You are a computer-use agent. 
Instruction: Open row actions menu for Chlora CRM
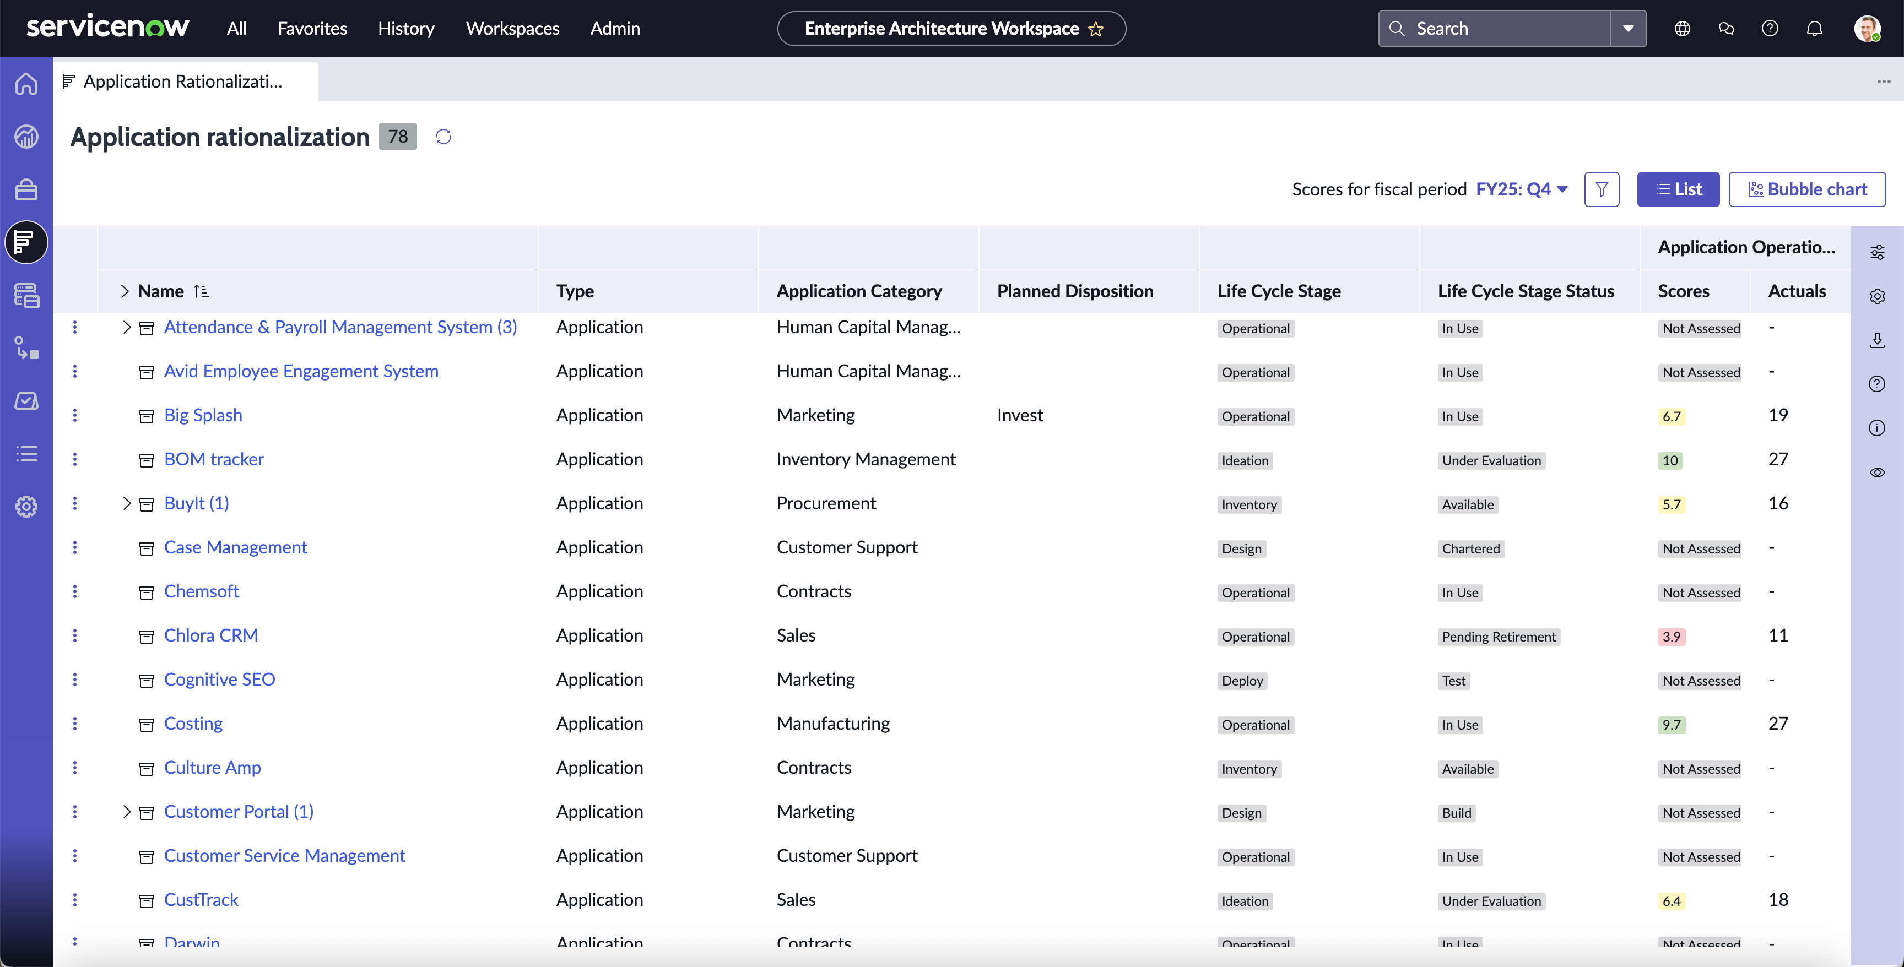pos(75,635)
